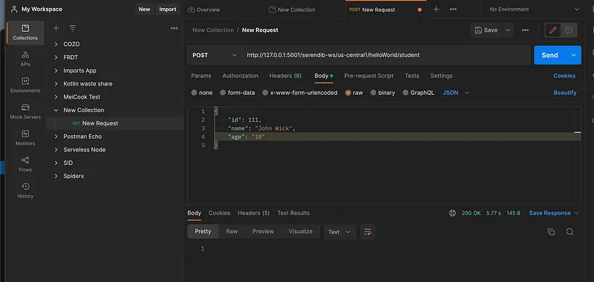Click the request URL input field

point(385,55)
